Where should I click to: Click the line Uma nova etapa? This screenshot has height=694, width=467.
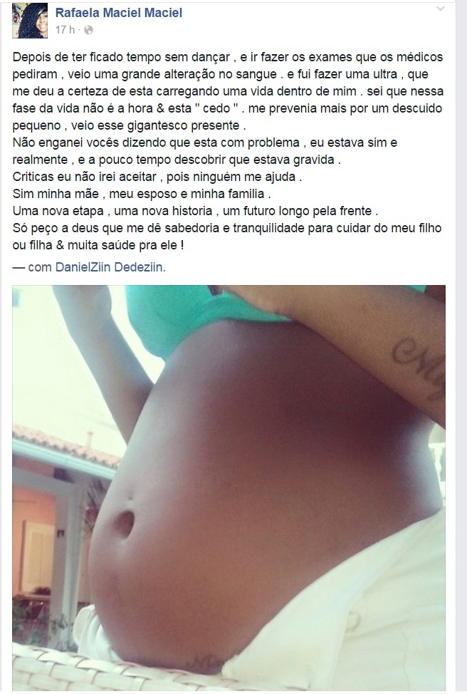coord(195,211)
